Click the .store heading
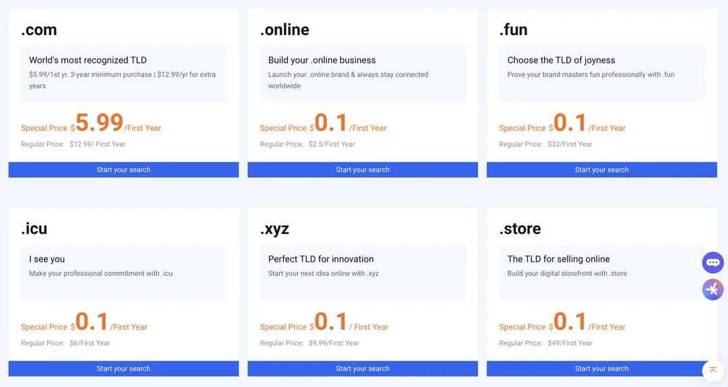This screenshot has width=728, height=387. pos(520,229)
